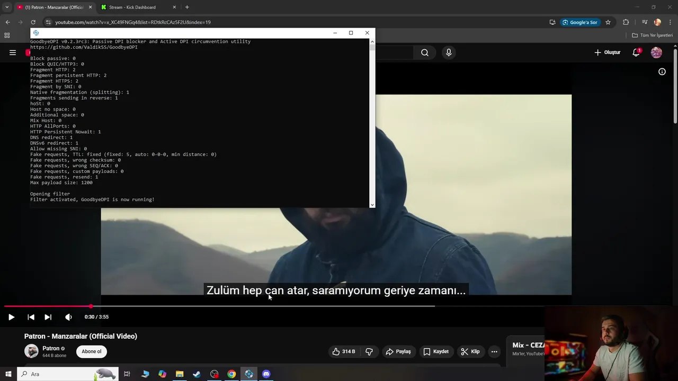Viewport: 678px width, 381px height.
Task: Bookmark this page with the star
Action: point(608,22)
